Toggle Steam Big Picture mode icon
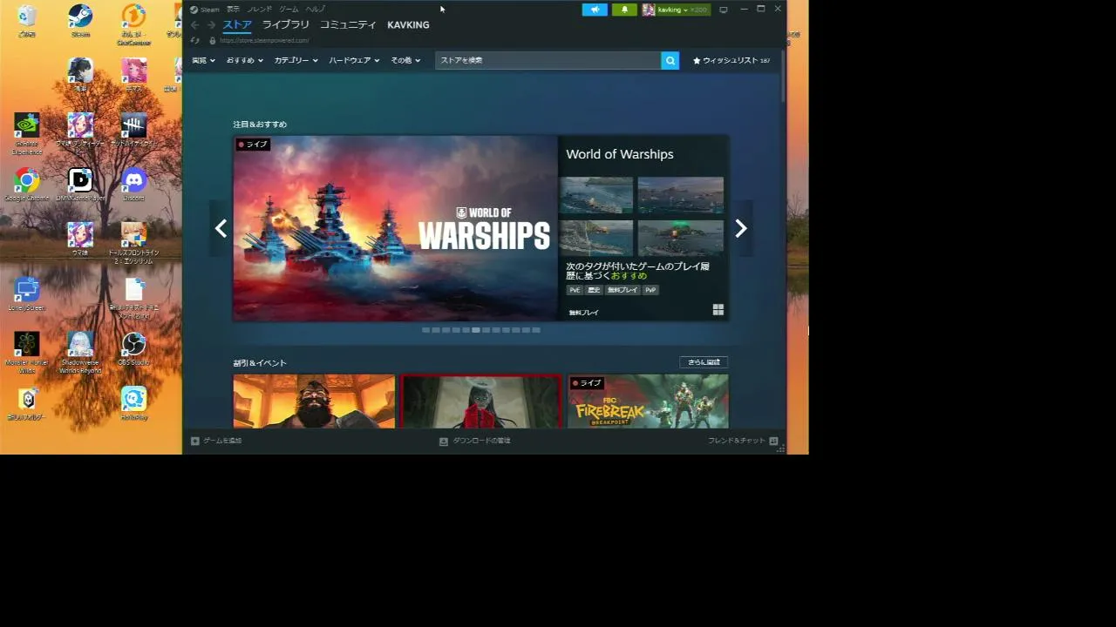The width and height of the screenshot is (1116, 627). click(x=723, y=10)
